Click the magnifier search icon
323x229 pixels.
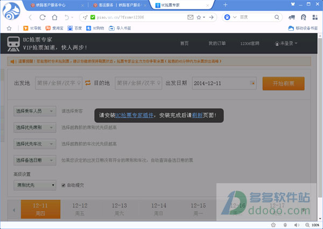click(277, 17)
